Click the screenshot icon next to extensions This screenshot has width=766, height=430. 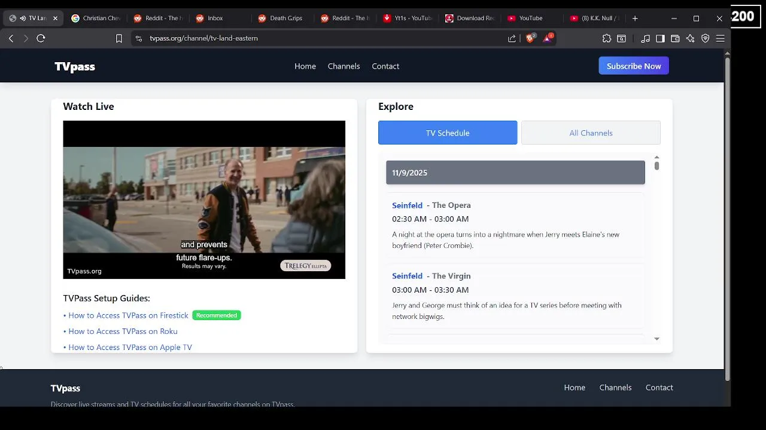[x=622, y=38]
